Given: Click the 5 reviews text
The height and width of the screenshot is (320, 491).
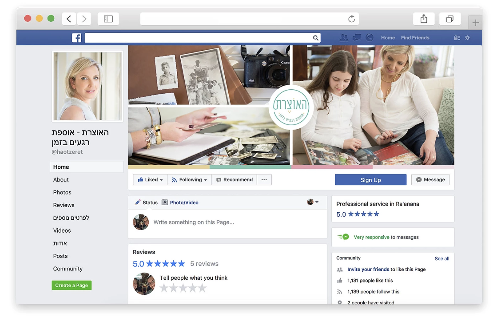Looking at the screenshot, I should (204, 264).
